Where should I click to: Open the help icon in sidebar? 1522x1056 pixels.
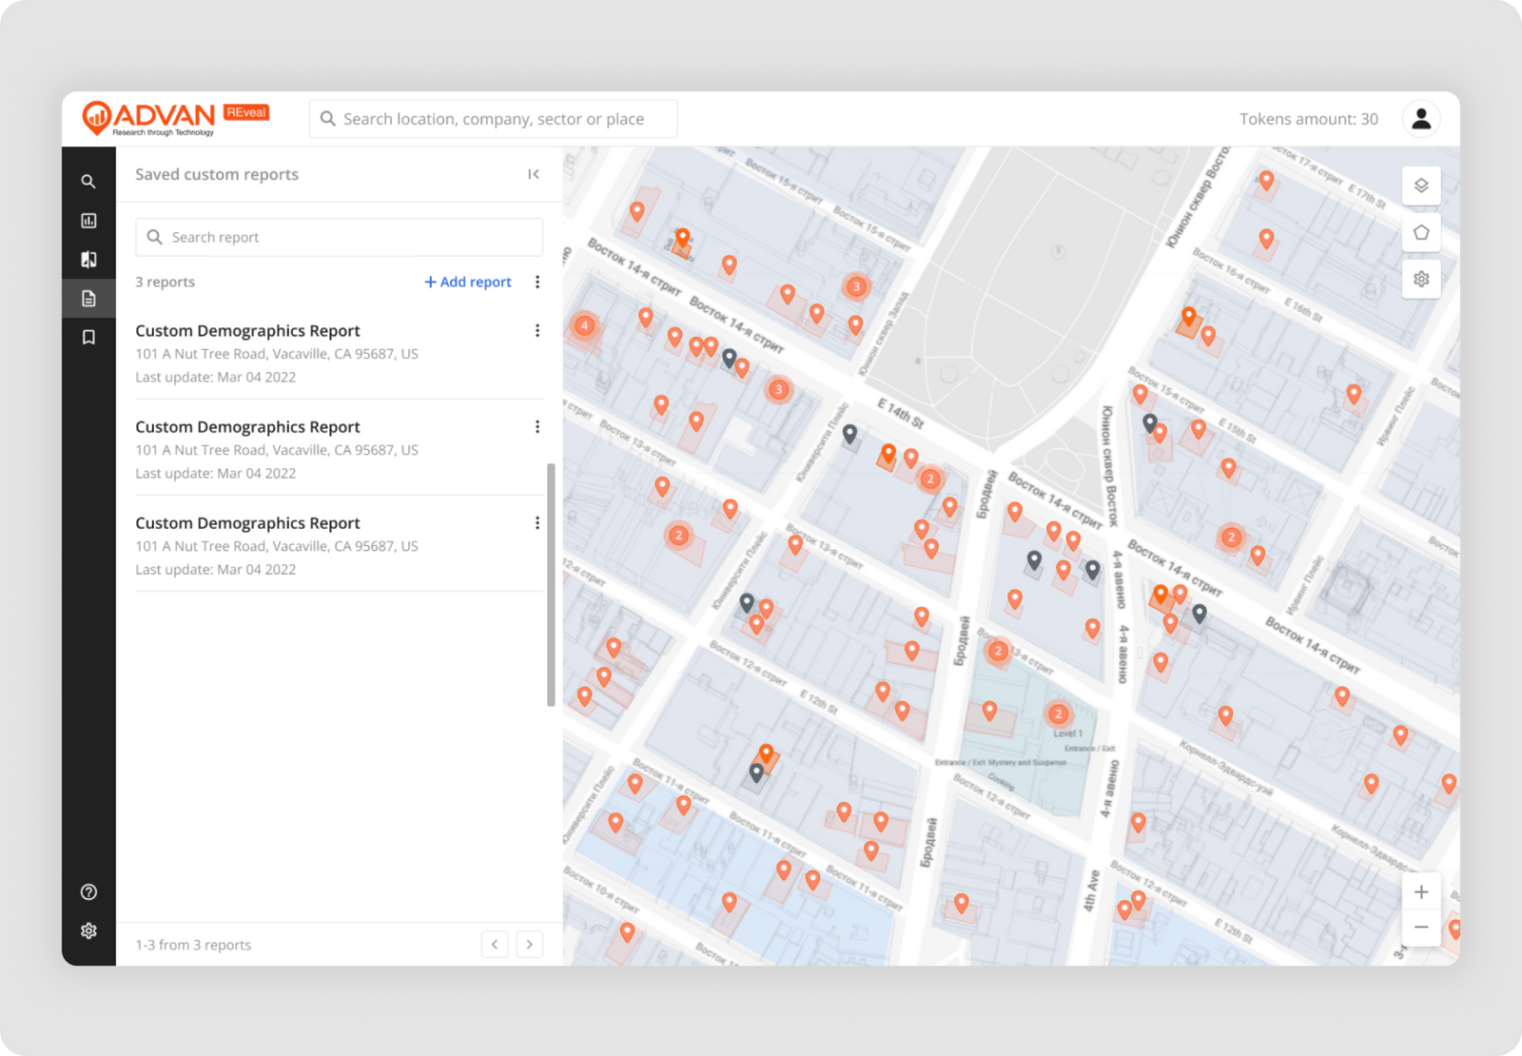point(88,891)
